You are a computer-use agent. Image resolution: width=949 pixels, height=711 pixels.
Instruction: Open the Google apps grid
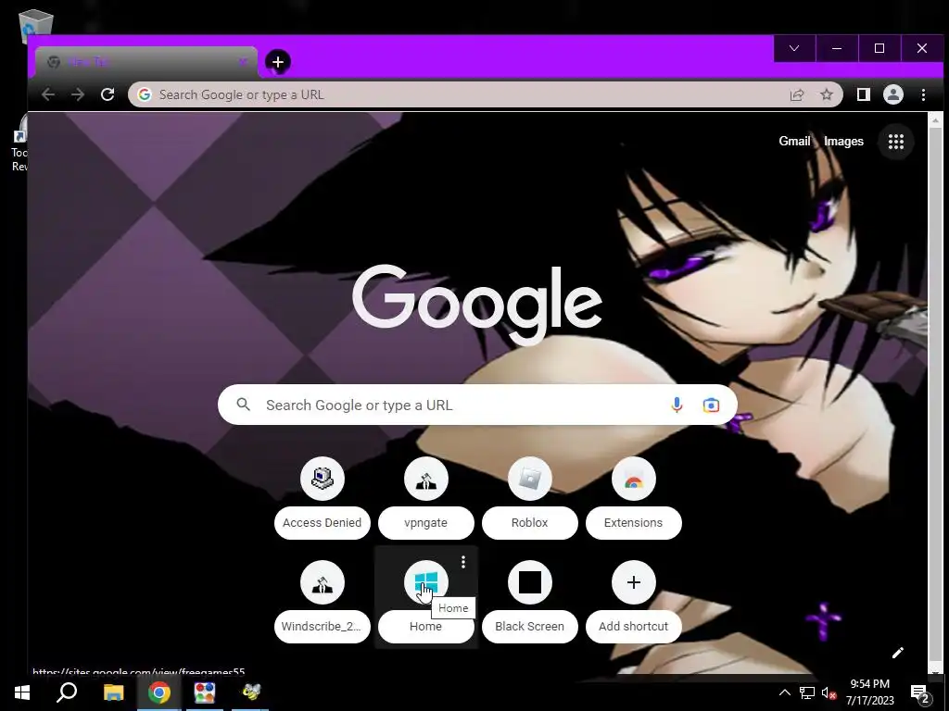coord(896,142)
